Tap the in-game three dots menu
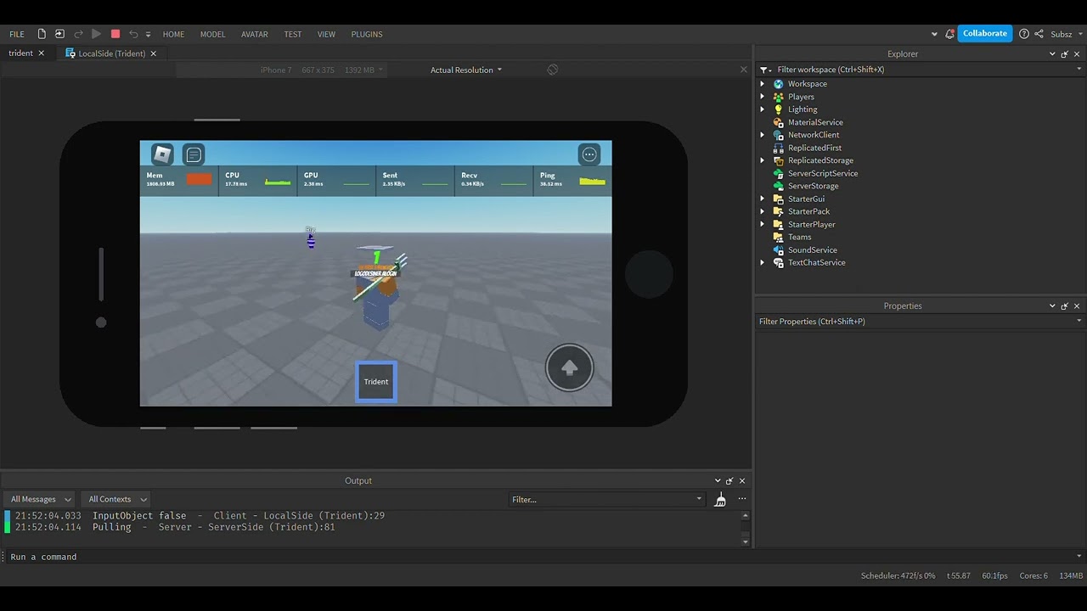Image resolution: width=1087 pixels, height=611 pixels. coord(589,154)
